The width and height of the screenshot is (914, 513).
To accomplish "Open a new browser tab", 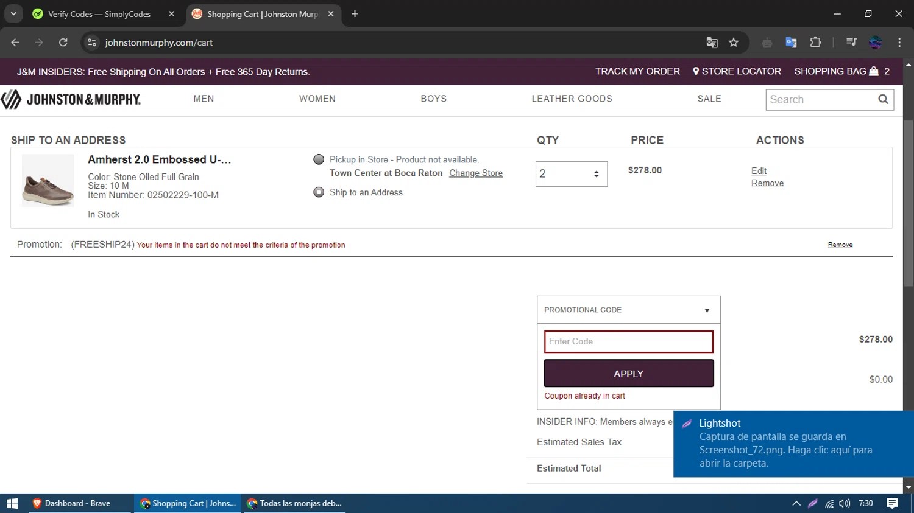I will [x=355, y=14].
